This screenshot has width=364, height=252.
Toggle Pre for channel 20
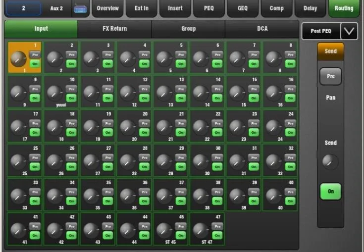tap(145, 124)
